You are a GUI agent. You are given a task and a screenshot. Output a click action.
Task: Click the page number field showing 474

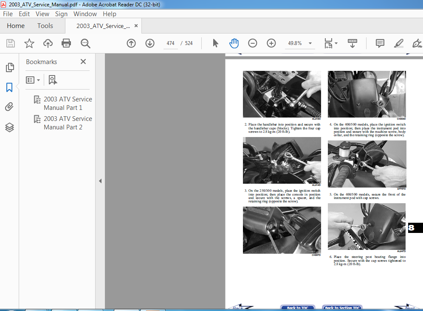coord(170,43)
